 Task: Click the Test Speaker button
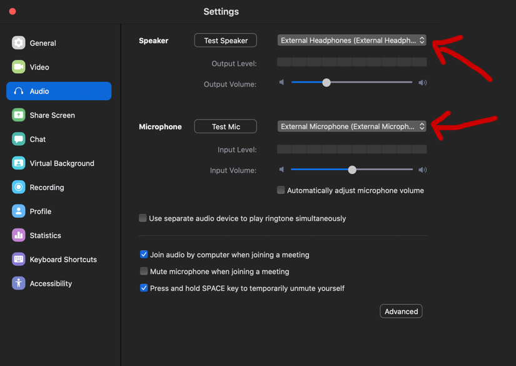coord(225,41)
